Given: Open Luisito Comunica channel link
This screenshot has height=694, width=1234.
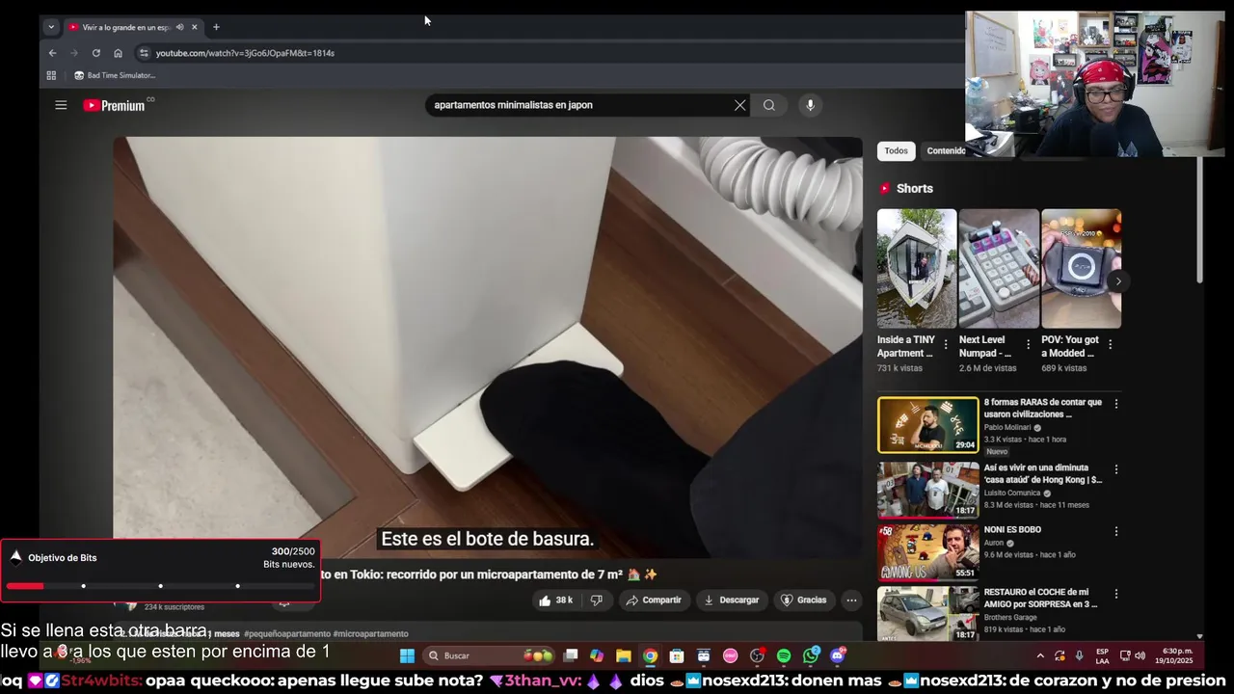Looking at the screenshot, I should pos(1012,493).
